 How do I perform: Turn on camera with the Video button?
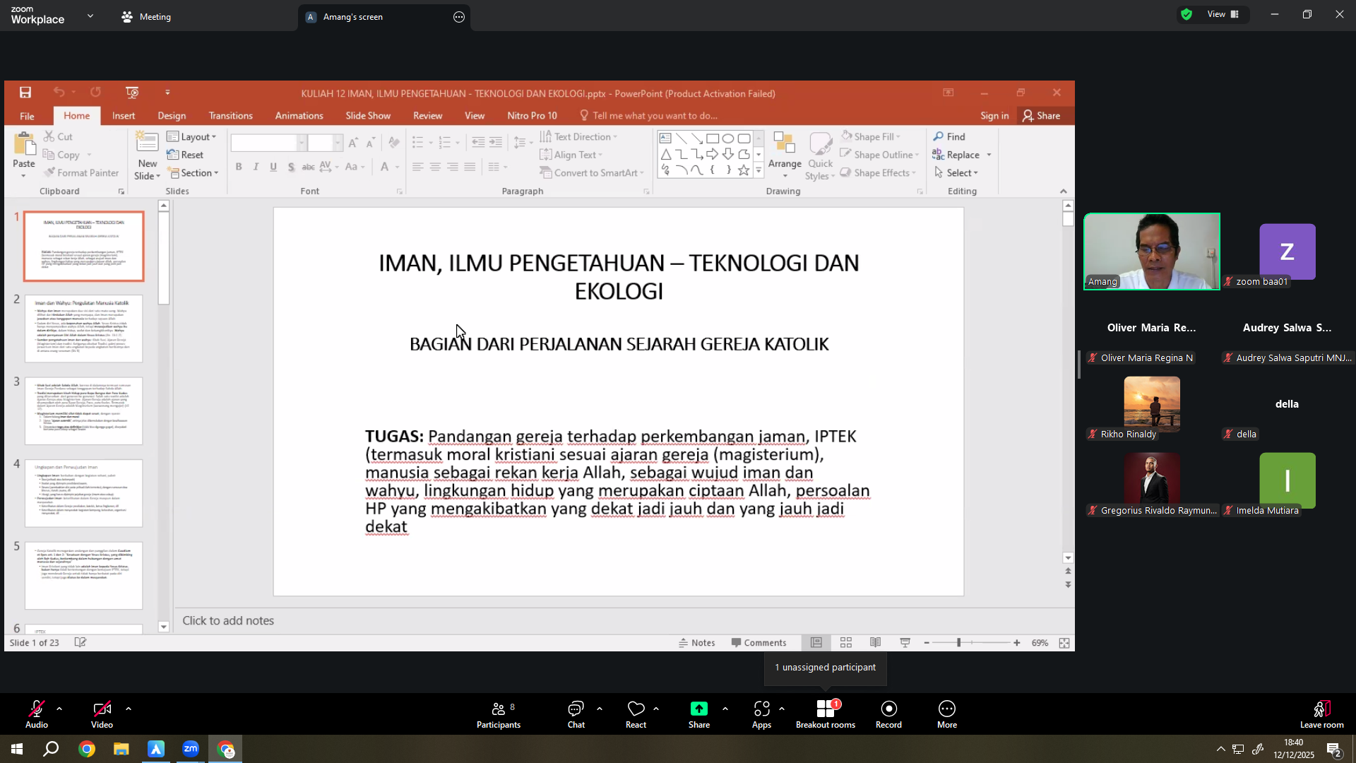pyautogui.click(x=102, y=714)
